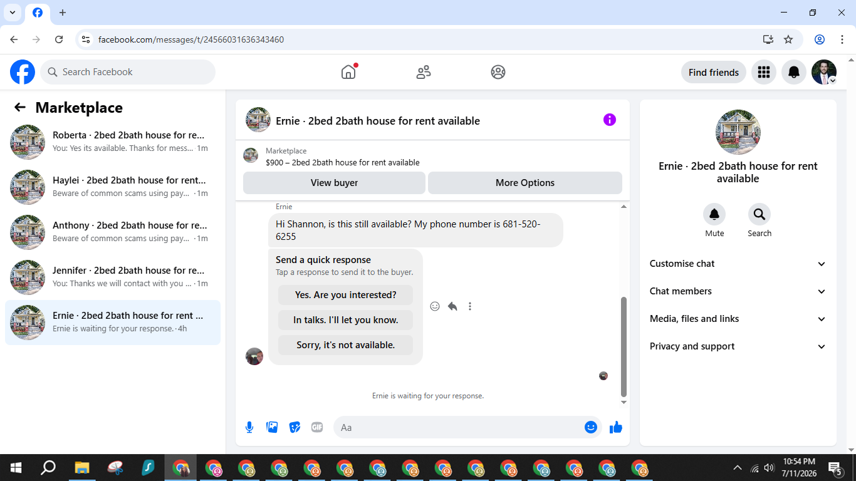Select Ernie's conversation in the list

tap(113, 323)
